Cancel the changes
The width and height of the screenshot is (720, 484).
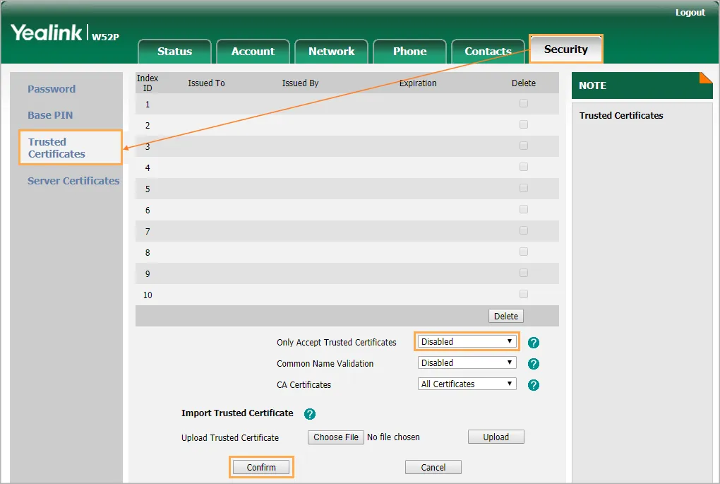point(433,468)
